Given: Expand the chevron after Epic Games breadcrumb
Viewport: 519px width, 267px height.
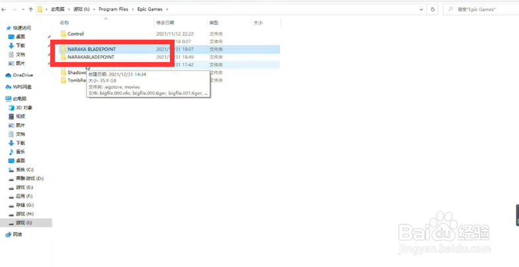Looking at the screenshot, I should [x=167, y=10].
